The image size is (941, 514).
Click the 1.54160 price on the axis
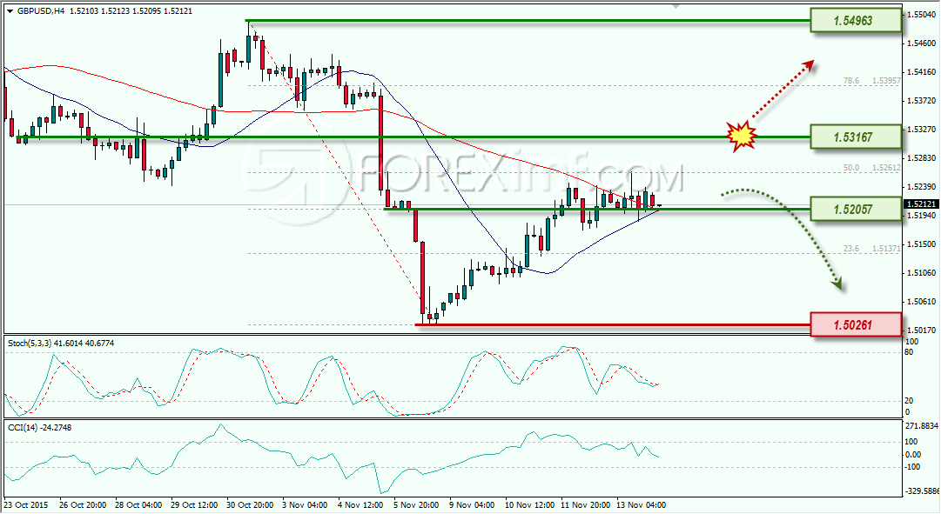tap(921, 72)
